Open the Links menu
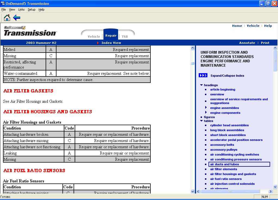 (21, 9)
